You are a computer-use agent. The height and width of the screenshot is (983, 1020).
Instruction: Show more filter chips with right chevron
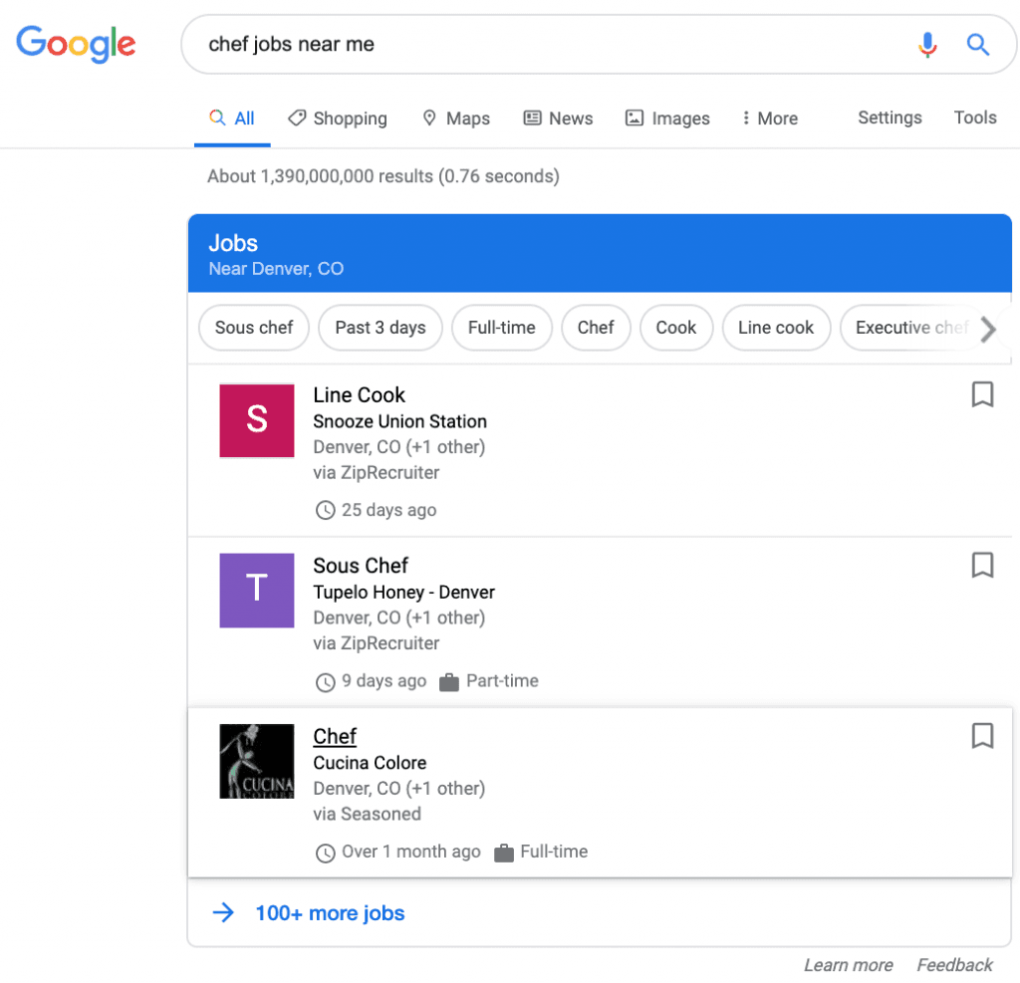coord(989,330)
